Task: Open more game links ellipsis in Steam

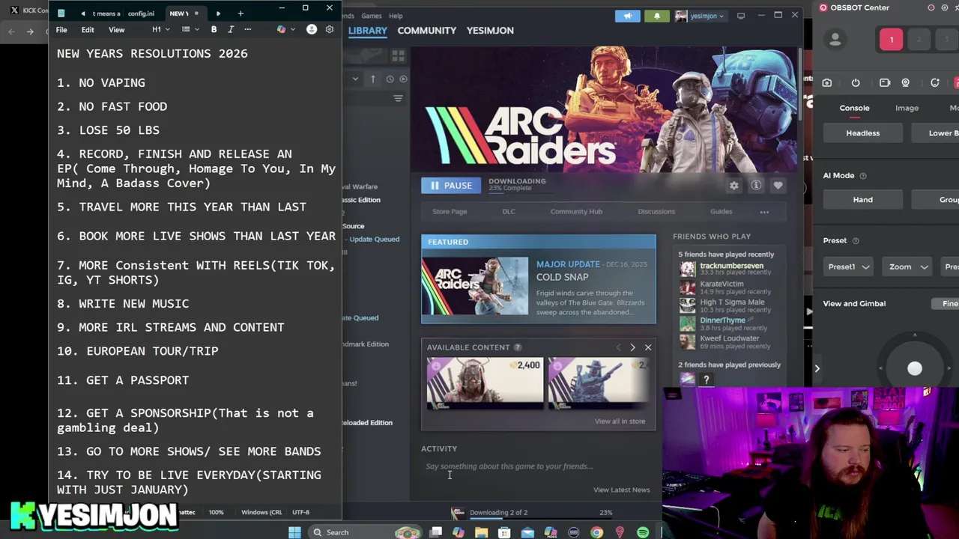Action: click(764, 212)
